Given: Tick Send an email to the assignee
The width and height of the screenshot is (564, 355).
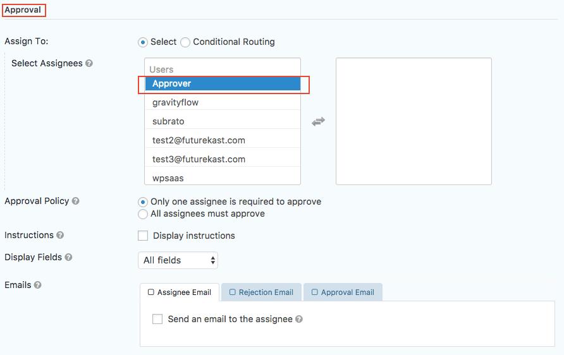Looking at the screenshot, I should [x=157, y=320].
